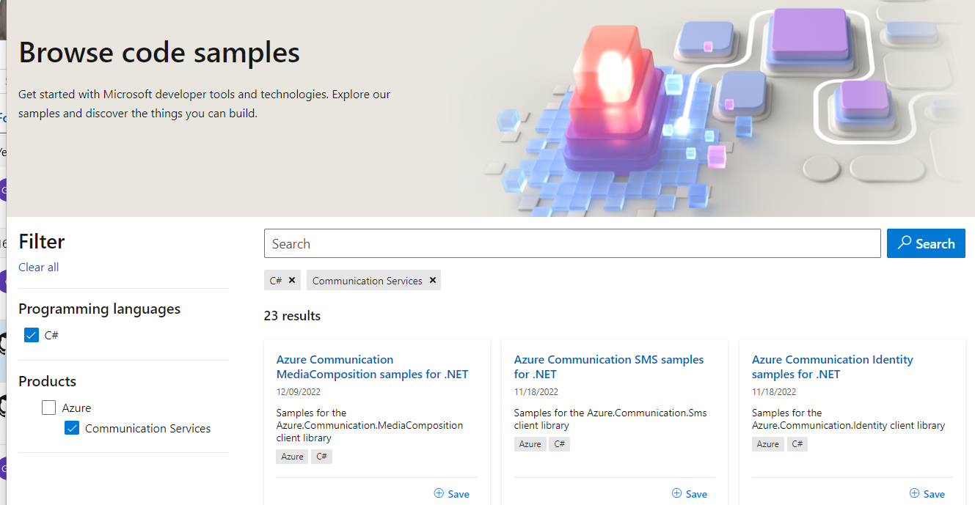Save the Identity samples card
This screenshot has width=975, height=505.
click(927, 493)
